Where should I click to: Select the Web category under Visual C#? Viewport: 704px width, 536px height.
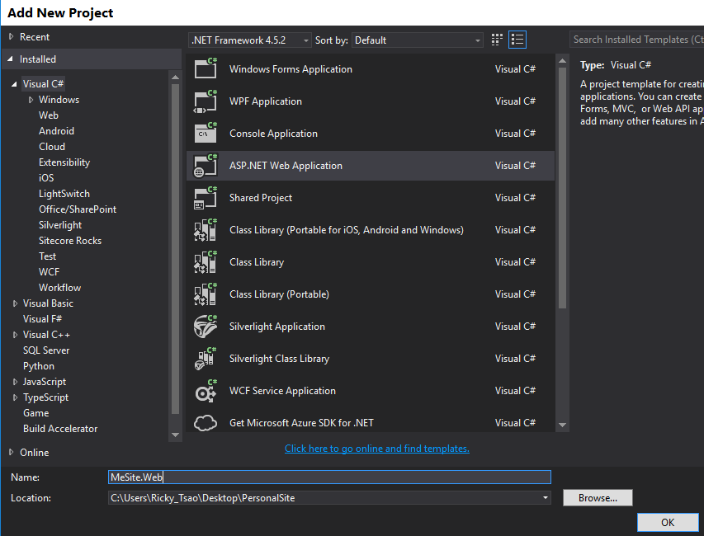tap(49, 115)
